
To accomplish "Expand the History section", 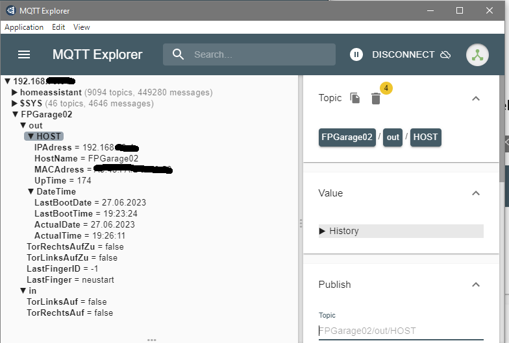I will pyautogui.click(x=401, y=231).
